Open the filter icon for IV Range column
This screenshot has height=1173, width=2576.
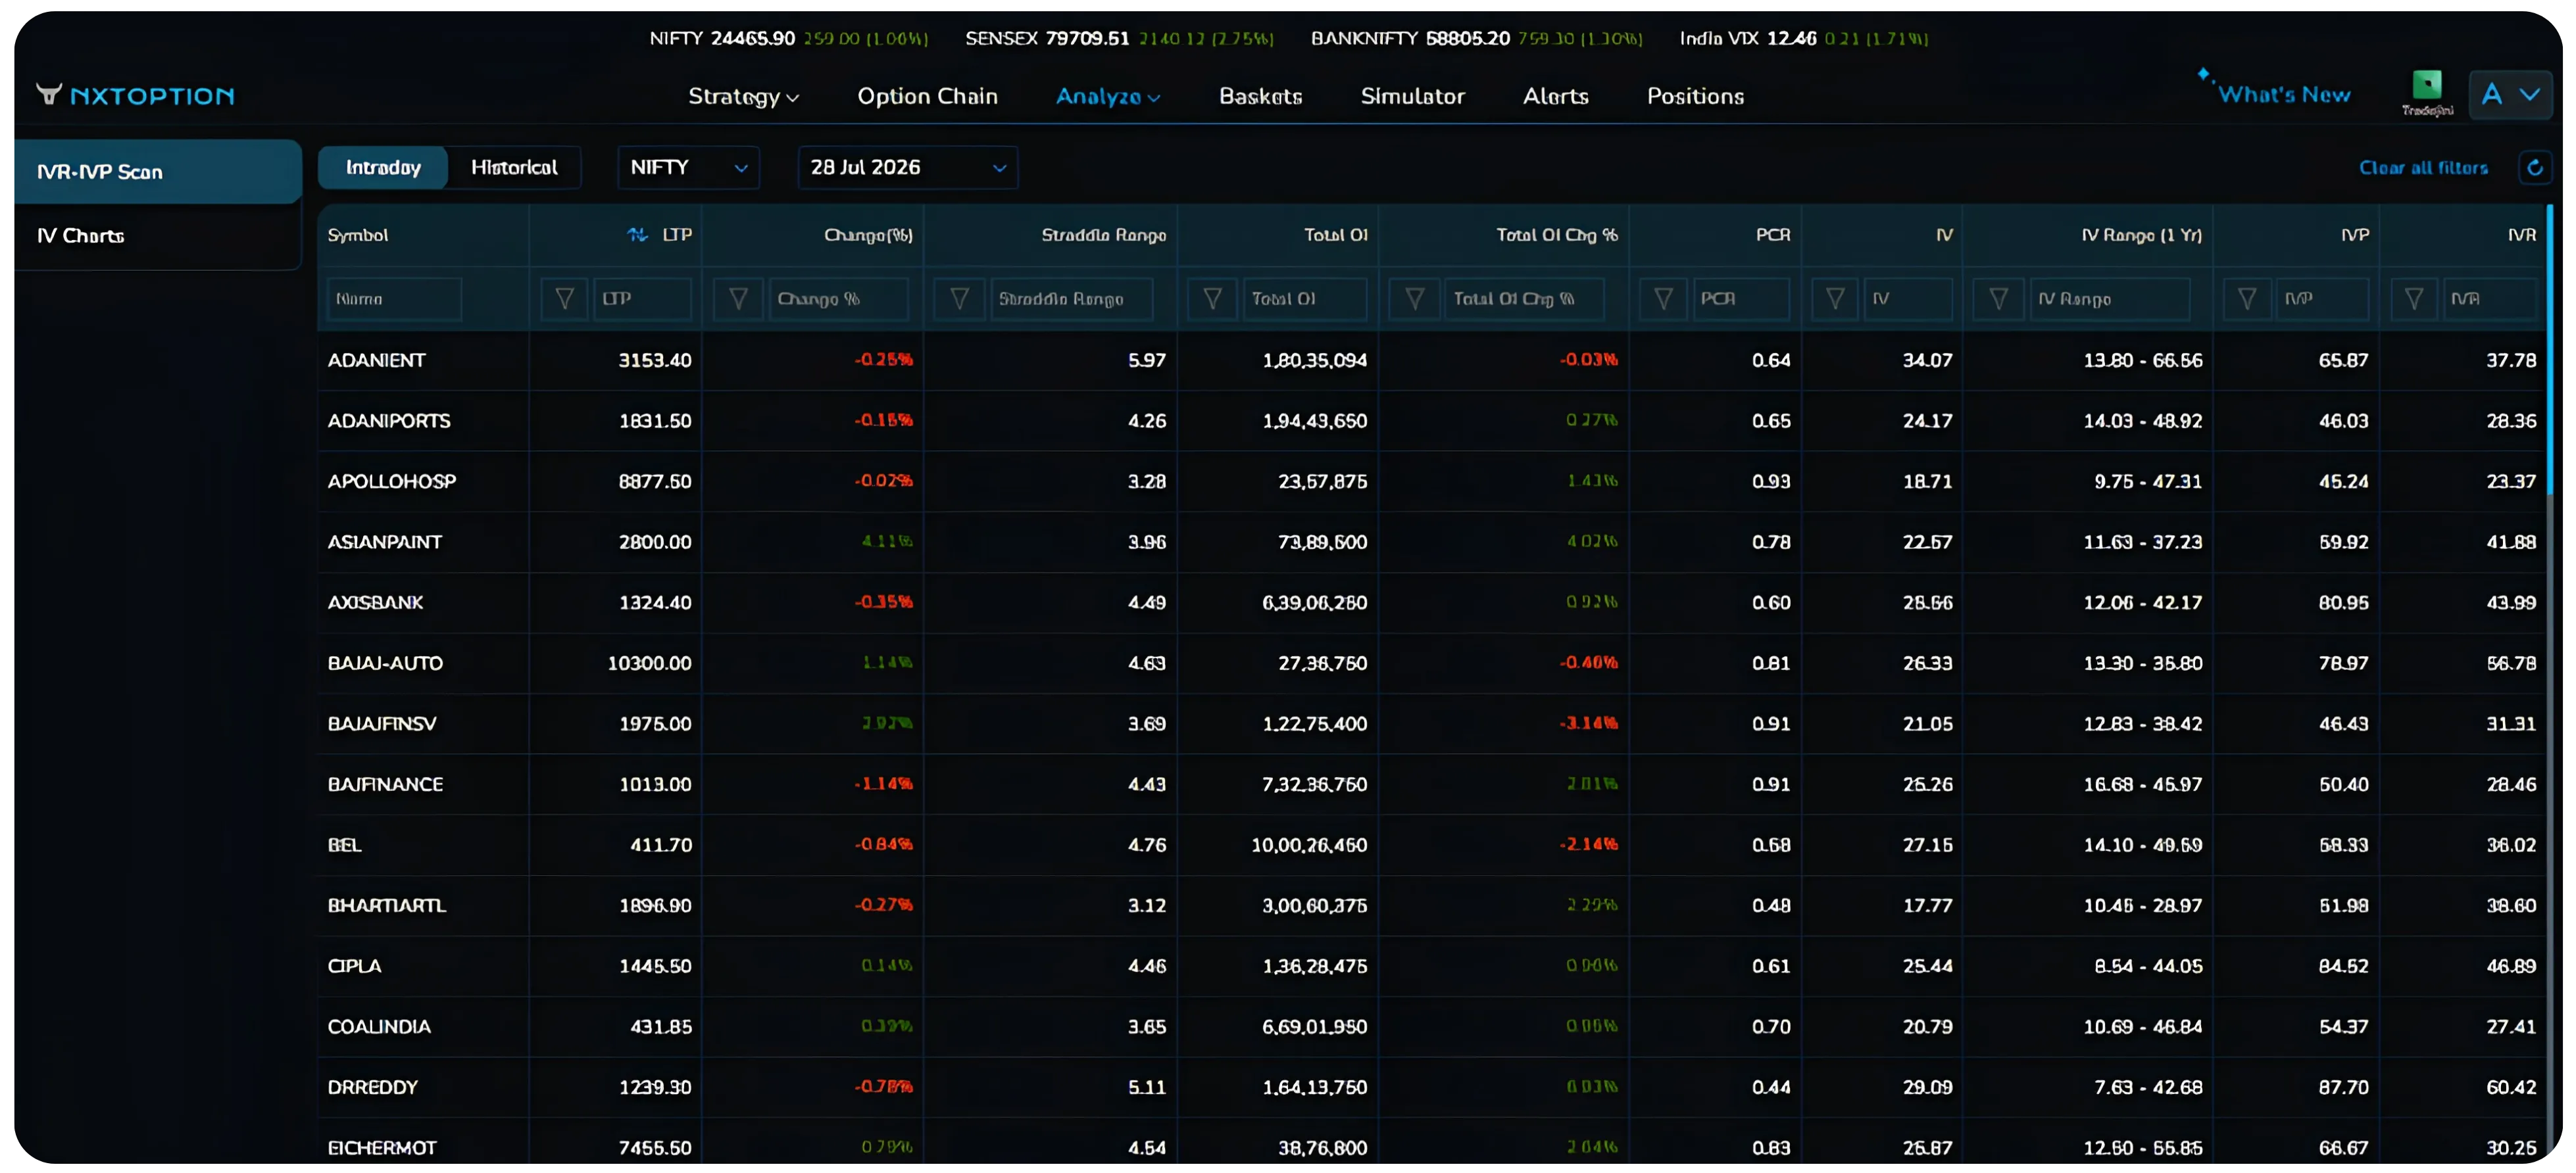coord(1998,299)
